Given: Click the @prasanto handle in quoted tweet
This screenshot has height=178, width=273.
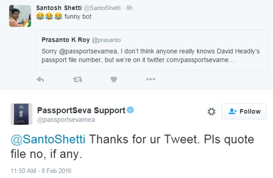Looking at the screenshot, I should (x=106, y=40).
